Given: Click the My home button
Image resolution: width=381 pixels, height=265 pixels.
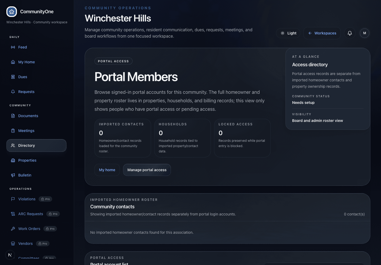Looking at the screenshot, I should tap(107, 170).
